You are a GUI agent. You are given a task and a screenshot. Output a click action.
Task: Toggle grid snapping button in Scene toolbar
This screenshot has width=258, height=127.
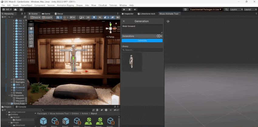65,17
